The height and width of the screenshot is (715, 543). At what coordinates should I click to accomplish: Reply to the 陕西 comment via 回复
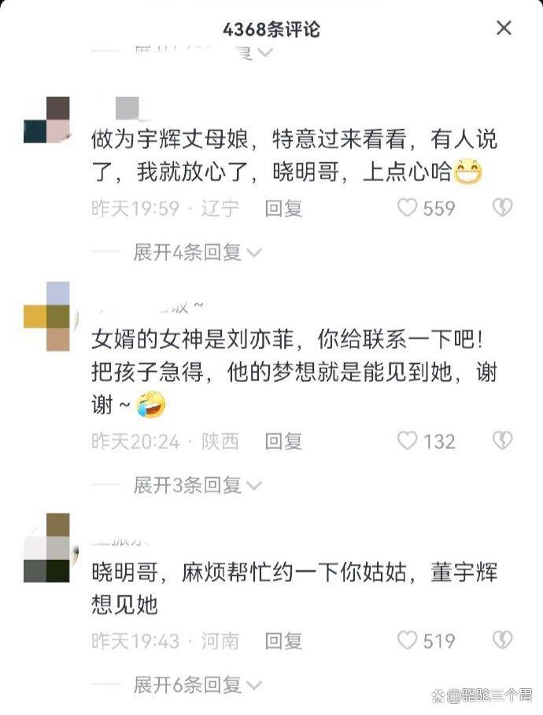284,442
